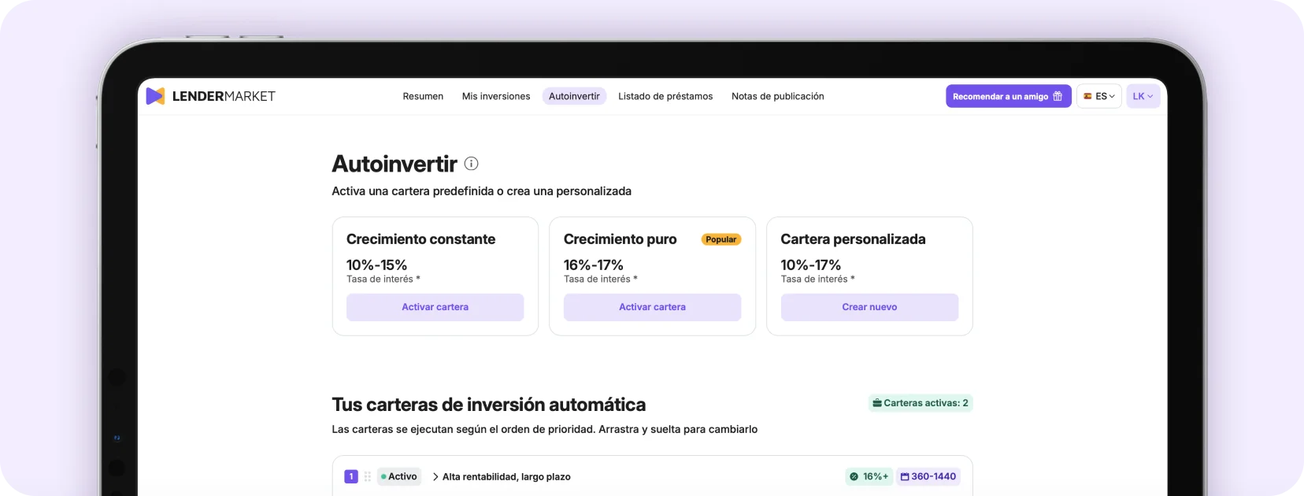Open Listado de préstamos page
Viewport: 1304px width, 496px height.
point(665,96)
